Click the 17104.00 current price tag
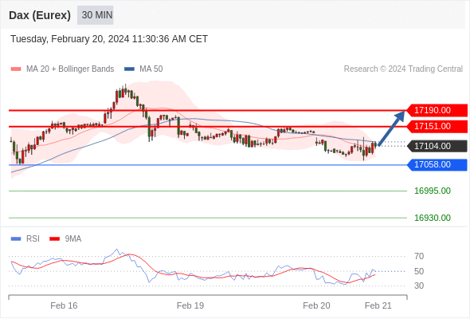470x319 pixels. (x=437, y=146)
